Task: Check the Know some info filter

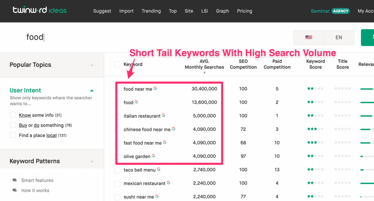Action: tap(13, 115)
